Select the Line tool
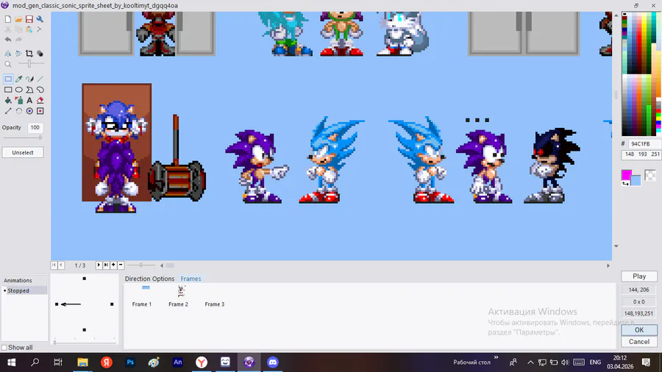 pyautogui.click(x=40, y=79)
